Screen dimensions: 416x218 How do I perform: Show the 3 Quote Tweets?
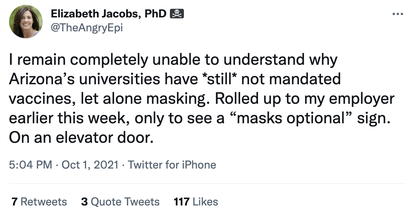(120, 202)
